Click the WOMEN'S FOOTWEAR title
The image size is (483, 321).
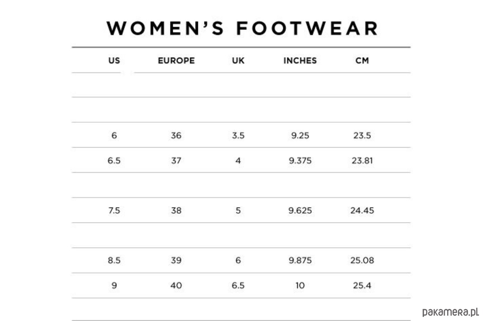pos(242,29)
